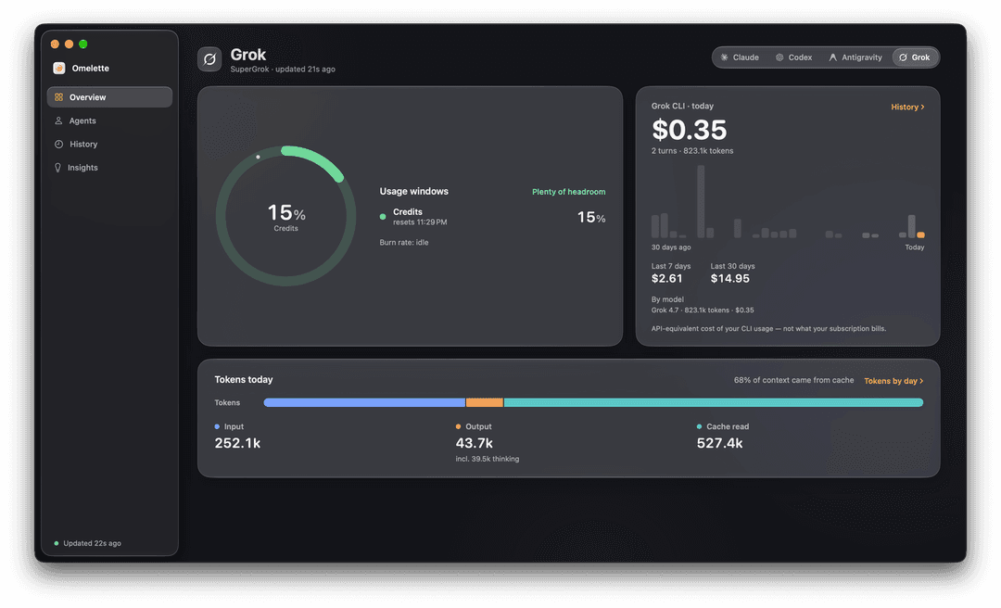Click the History clock icon in sidebar
Image resolution: width=1001 pixels, height=608 pixels.
pos(58,145)
